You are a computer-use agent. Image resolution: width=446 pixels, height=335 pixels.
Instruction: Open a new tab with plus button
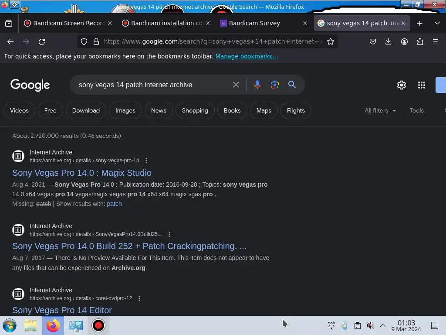tap(419, 24)
